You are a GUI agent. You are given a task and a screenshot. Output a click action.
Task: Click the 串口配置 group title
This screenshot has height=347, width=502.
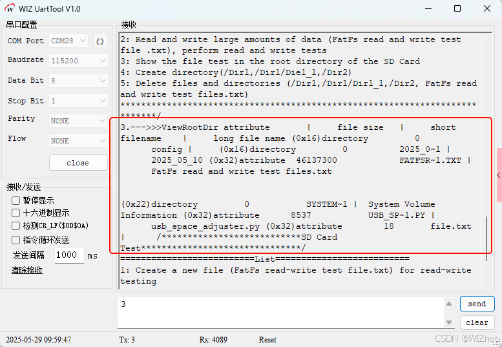pyautogui.click(x=22, y=25)
